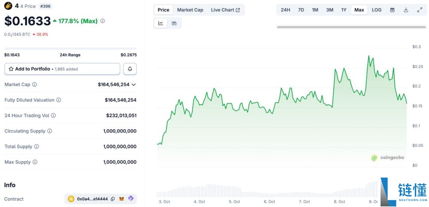Expand chart to fullscreen
This screenshot has height=207, width=429.
click(420, 10)
